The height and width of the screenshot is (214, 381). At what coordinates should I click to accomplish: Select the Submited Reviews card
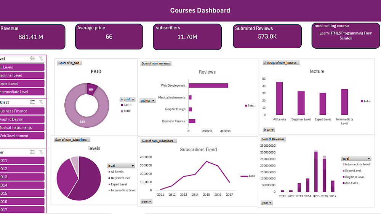[x=267, y=36]
